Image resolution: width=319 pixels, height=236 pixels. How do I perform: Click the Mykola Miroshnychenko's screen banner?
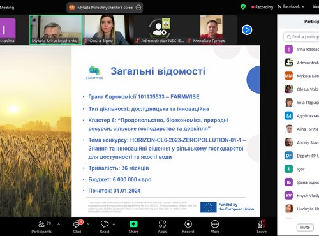[x=105, y=8]
